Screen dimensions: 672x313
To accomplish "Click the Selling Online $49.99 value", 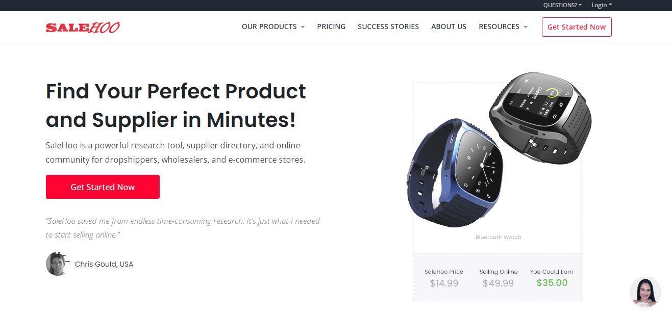I will pyautogui.click(x=499, y=283).
